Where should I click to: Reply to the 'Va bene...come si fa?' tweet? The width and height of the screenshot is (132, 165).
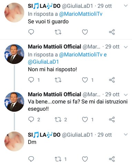tap(31, 120)
